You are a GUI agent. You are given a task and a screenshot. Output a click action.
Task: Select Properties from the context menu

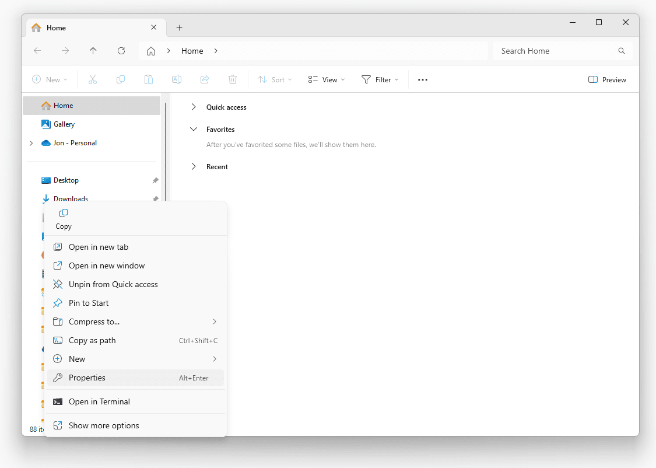tap(87, 378)
